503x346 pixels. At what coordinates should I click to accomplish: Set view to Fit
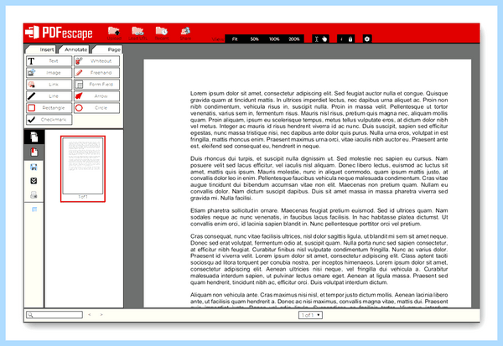click(235, 39)
